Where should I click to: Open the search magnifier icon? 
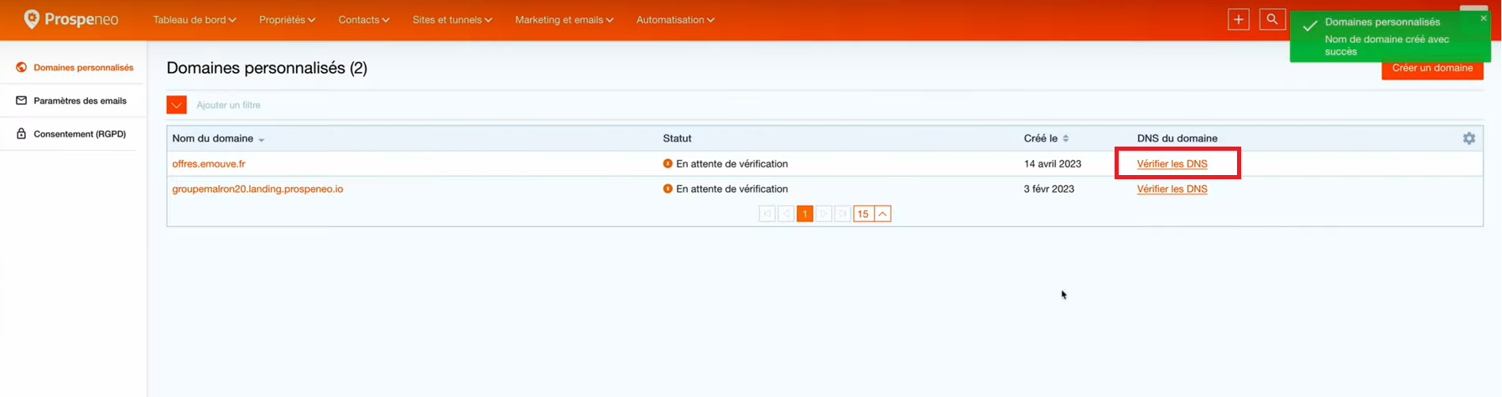coord(1272,19)
